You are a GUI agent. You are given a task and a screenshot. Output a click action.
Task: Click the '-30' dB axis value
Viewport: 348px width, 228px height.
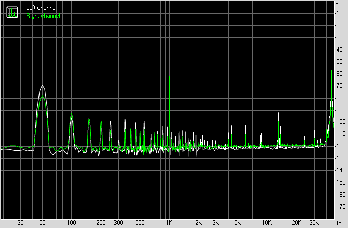339,37
